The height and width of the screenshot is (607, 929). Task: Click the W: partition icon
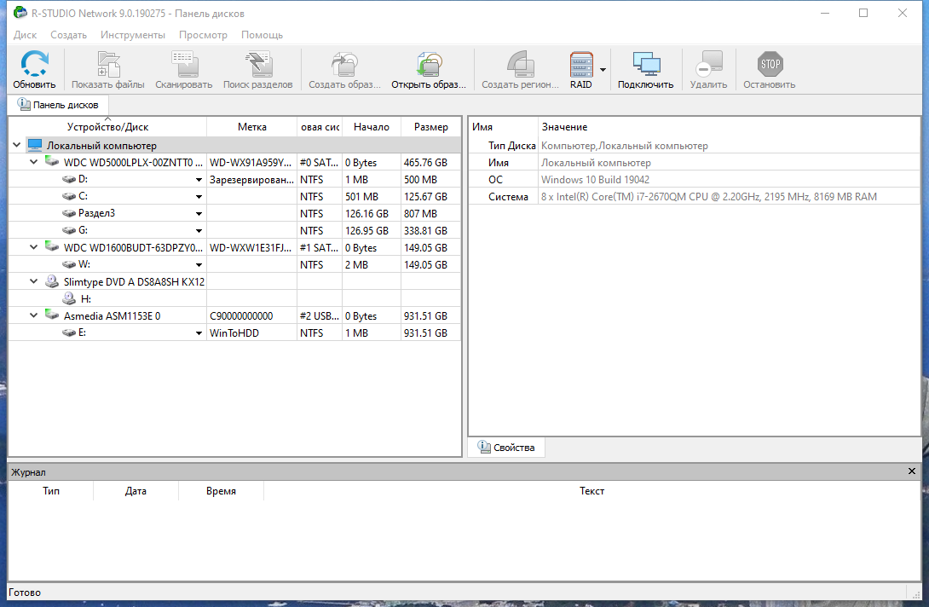click(69, 264)
